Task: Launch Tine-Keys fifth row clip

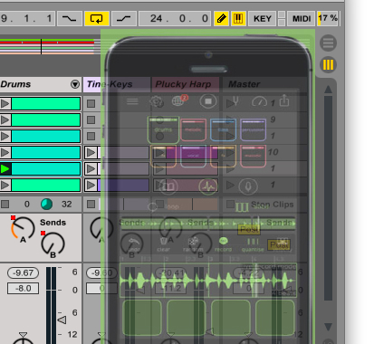Action: pos(91,168)
